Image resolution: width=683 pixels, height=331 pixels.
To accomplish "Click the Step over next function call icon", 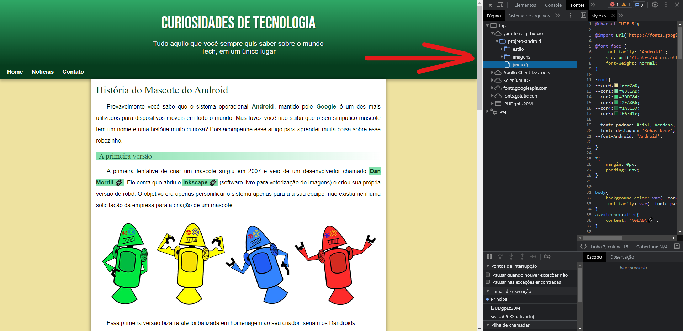I will [x=501, y=256].
